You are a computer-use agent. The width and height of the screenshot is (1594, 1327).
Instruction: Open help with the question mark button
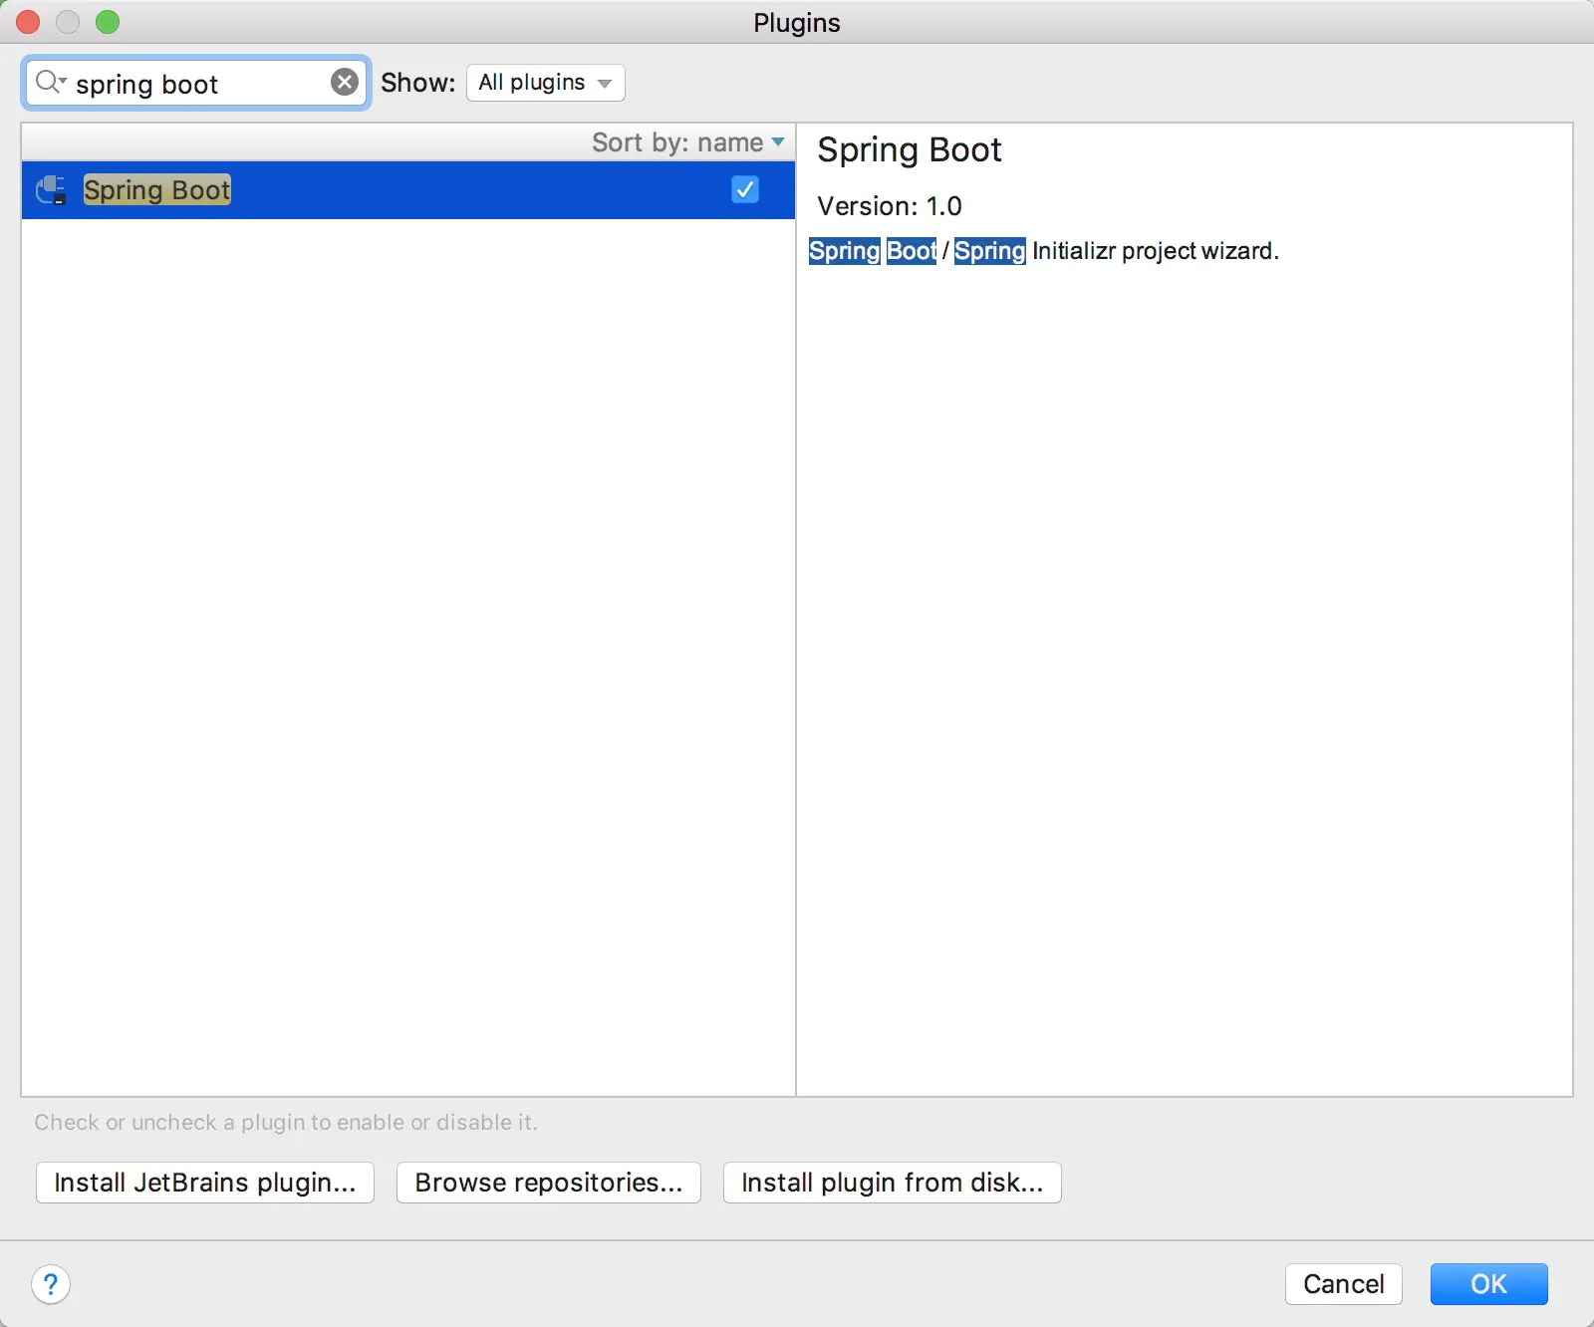click(51, 1284)
